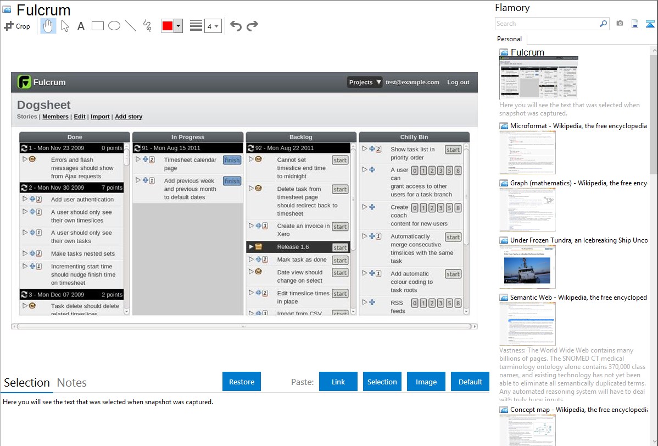Choose the text annotation tool
The image size is (658, 446).
[81, 26]
